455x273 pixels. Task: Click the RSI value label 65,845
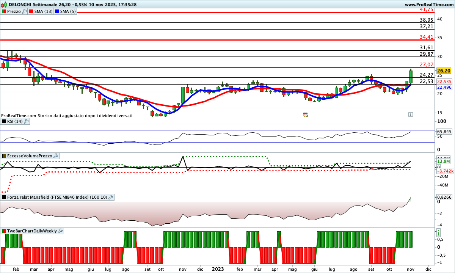[x=444, y=132]
